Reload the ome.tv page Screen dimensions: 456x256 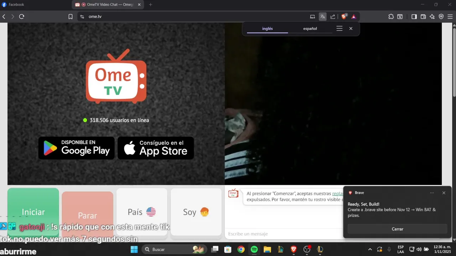coord(22,17)
